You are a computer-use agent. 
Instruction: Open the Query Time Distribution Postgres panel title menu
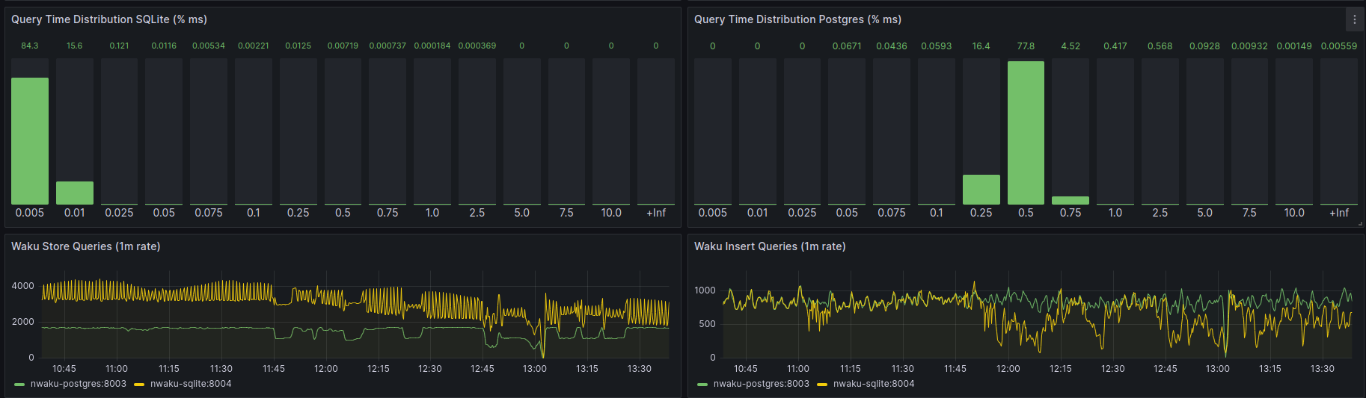(797, 19)
